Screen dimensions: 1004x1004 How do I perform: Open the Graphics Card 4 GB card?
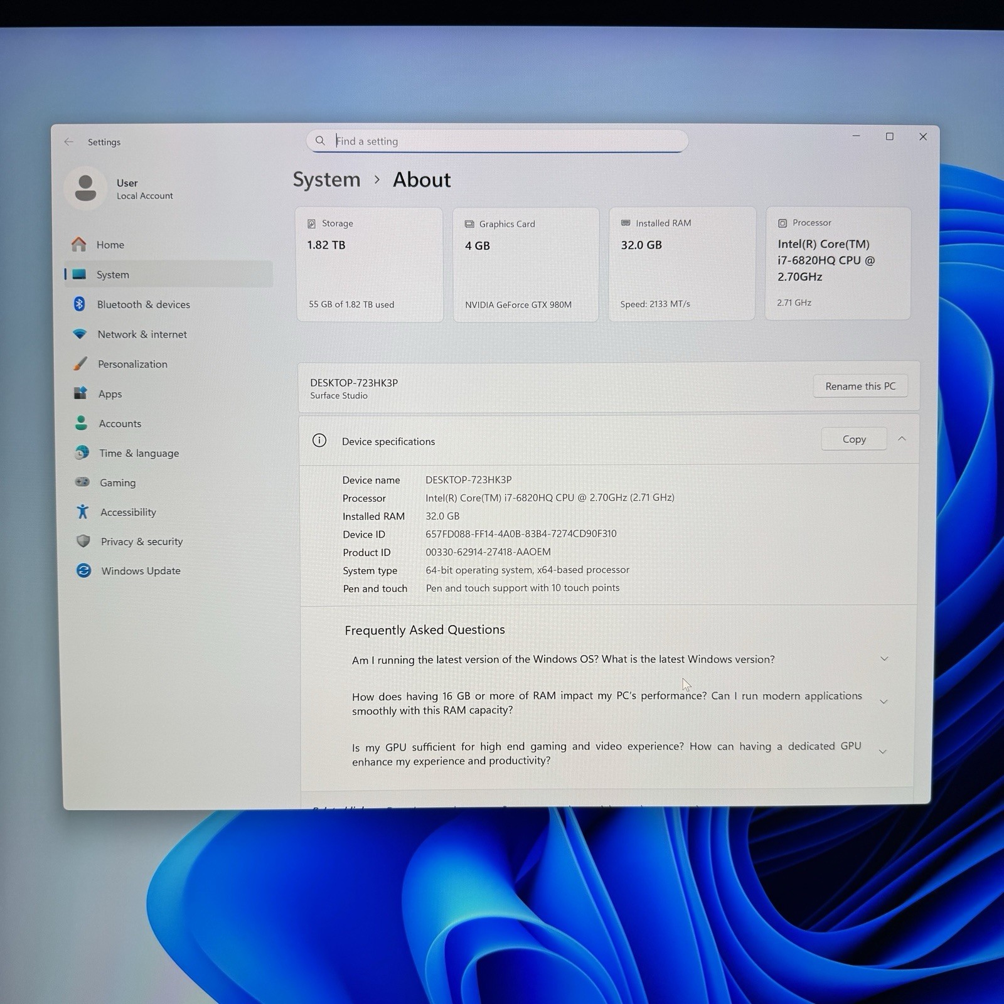pos(526,264)
